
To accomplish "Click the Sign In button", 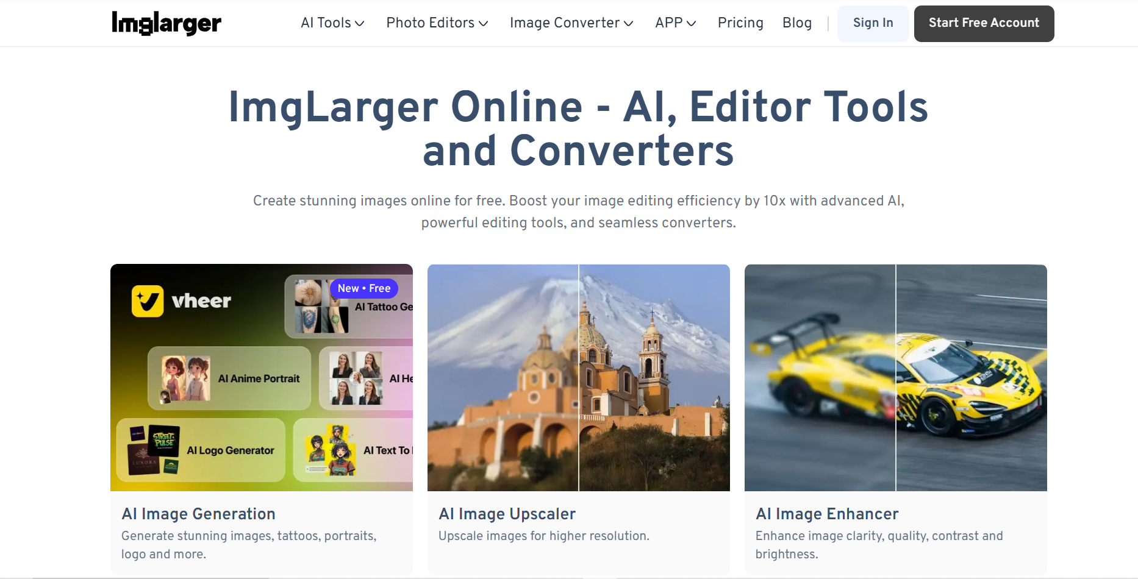I will coord(873,23).
